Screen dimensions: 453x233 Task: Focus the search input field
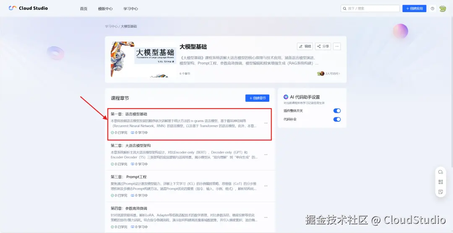(370, 9)
